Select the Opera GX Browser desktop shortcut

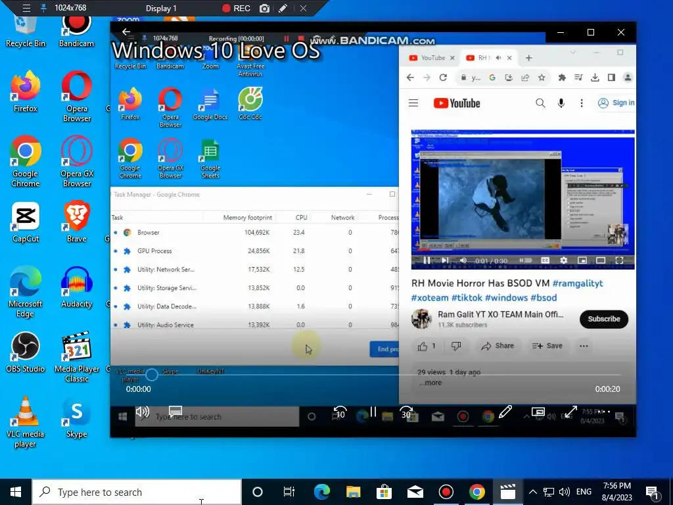click(77, 162)
